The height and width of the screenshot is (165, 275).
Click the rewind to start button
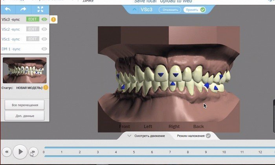[7, 152]
